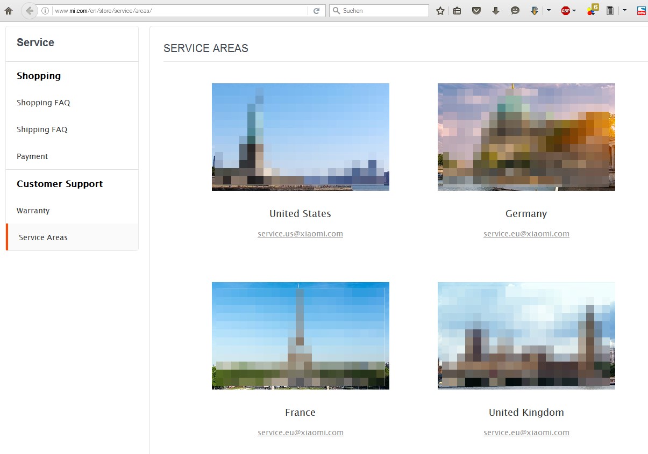648x454 pixels.
Task: Save page to Pocket
Action: pyautogui.click(x=476, y=11)
